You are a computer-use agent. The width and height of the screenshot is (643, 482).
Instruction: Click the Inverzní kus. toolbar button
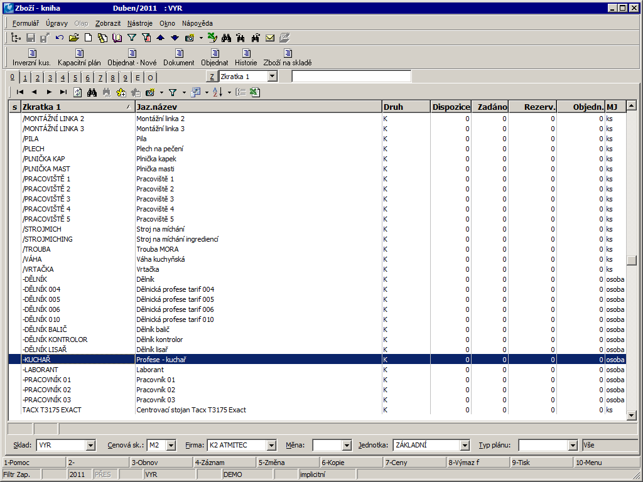(x=33, y=57)
